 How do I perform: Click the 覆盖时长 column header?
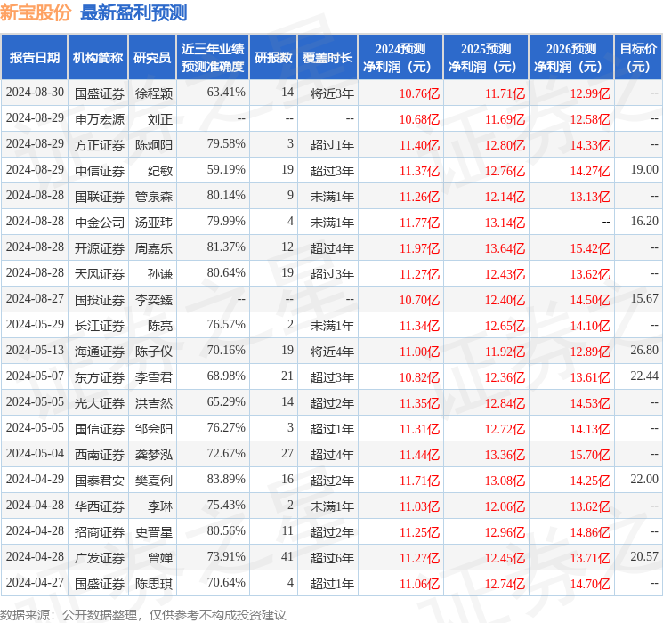coord(327,58)
